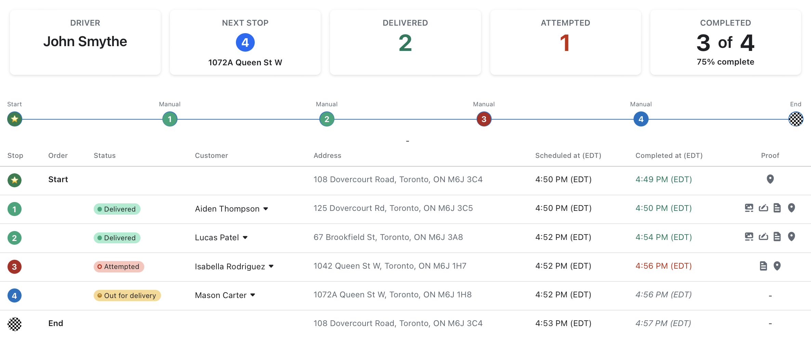Click the Next Stop number 4 badge
Viewport: 811px width, 337px height.
245,42
